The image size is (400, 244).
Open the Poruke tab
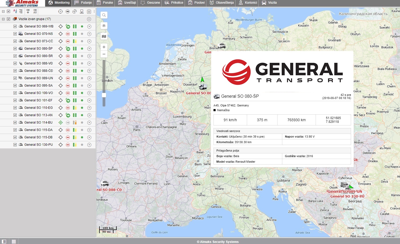[x=105, y=3]
